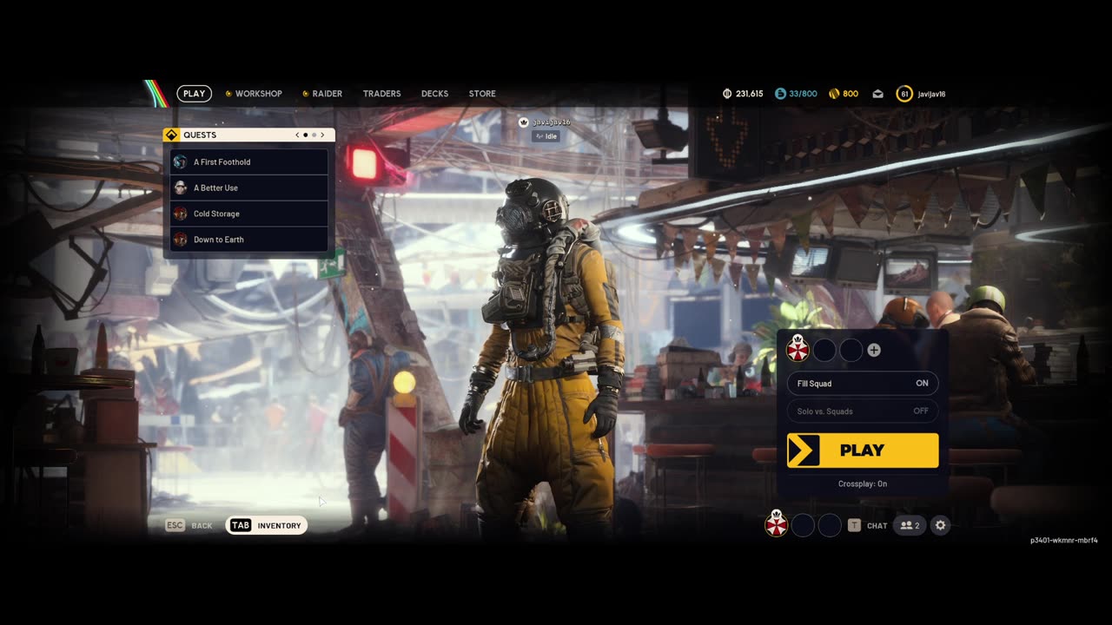
Task: Start matchmaking with the yellow PLAY button
Action: 863,451
